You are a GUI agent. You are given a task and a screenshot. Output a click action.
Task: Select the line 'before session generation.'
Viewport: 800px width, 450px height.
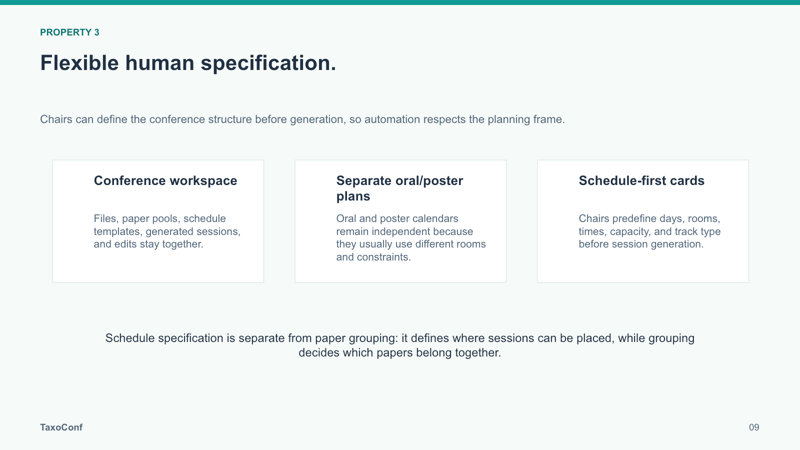641,244
